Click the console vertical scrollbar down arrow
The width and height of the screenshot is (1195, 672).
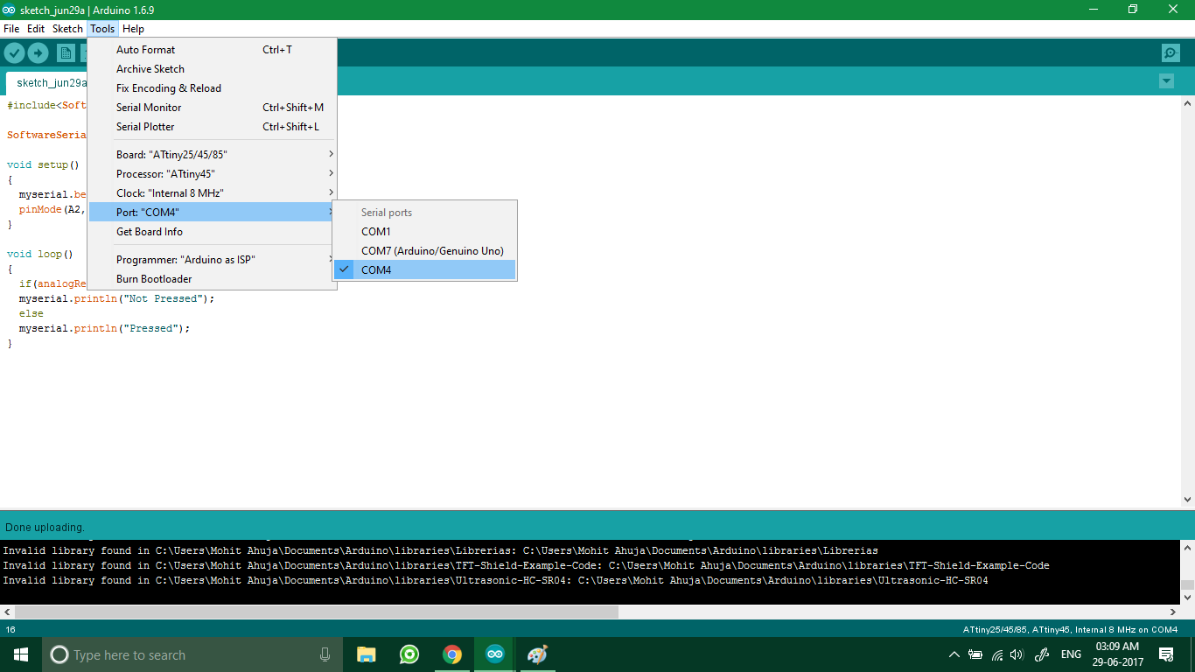(1187, 597)
